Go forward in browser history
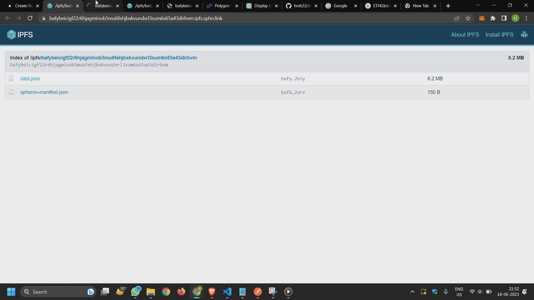Image resolution: width=534 pixels, height=300 pixels. pyautogui.click(x=19, y=18)
